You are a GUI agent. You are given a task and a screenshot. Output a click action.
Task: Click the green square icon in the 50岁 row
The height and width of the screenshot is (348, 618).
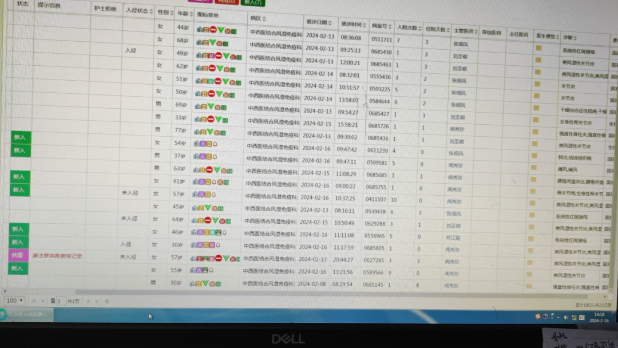click(x=231, y=95)
